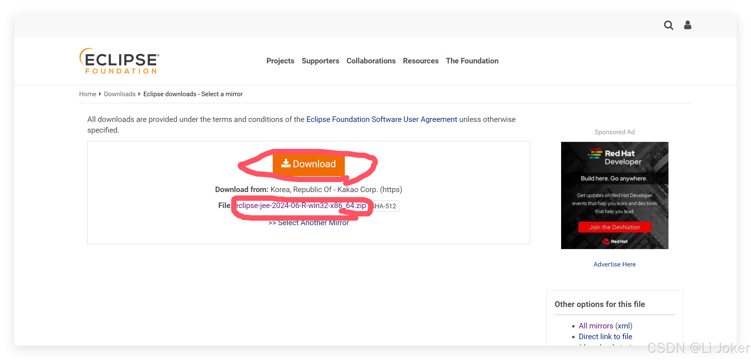Select Another Mirror link
Image resolution: width=751 pixels, height=360 pixels.
308,222
